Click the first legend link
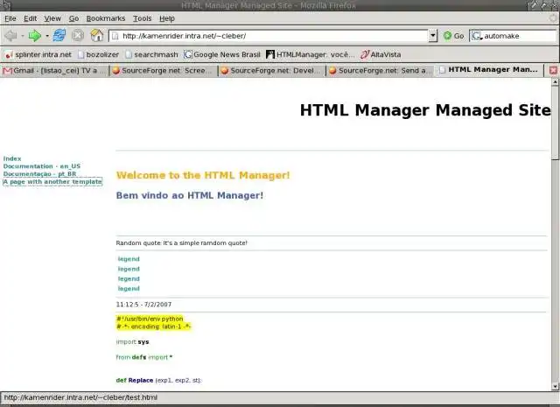560x407 pixels. 129,259
